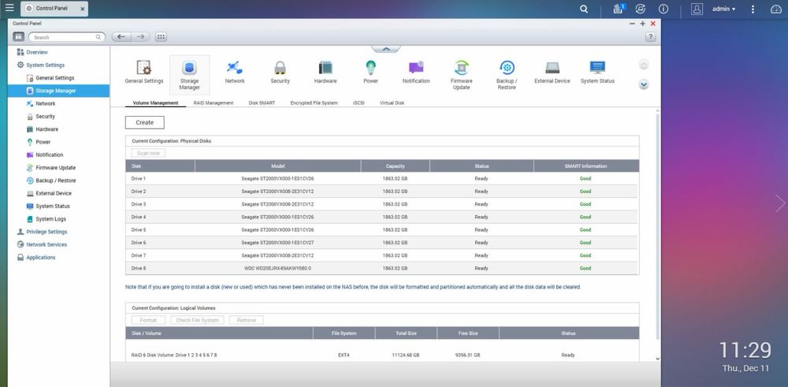Switch to the RAID Management tab
This screenshot has height=387, width=788.
pos(213,103)
